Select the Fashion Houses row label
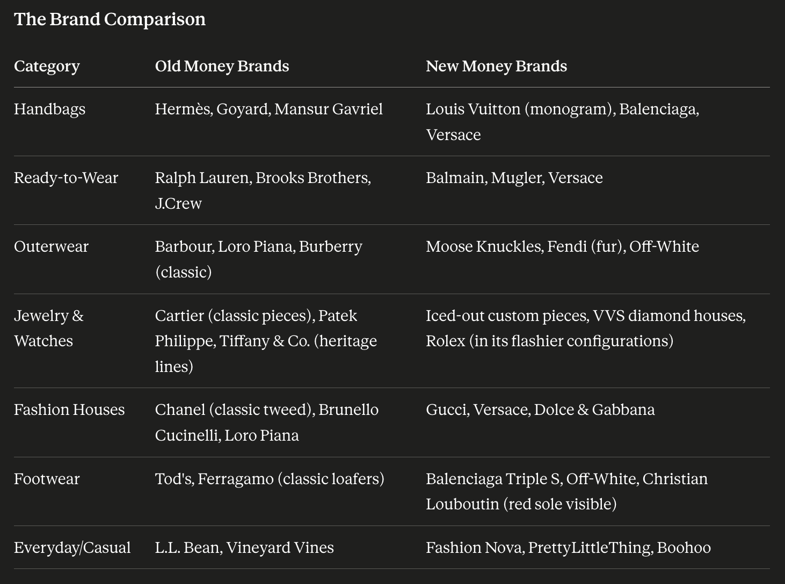Viewport: 785px width, 584px height. pos(69,410)
